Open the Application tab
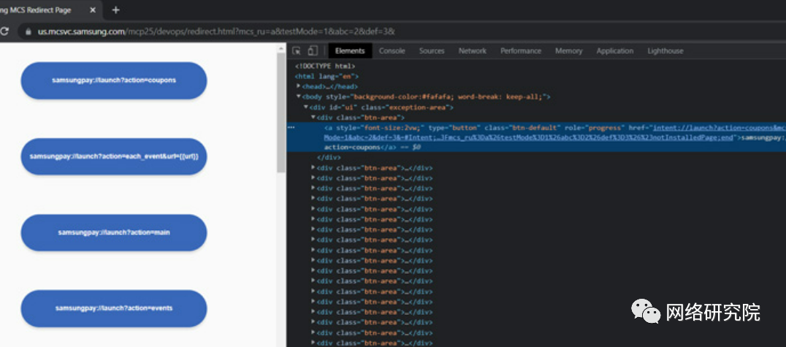The height and width of the screenshot is (347, 786). [x=615, y=50]
